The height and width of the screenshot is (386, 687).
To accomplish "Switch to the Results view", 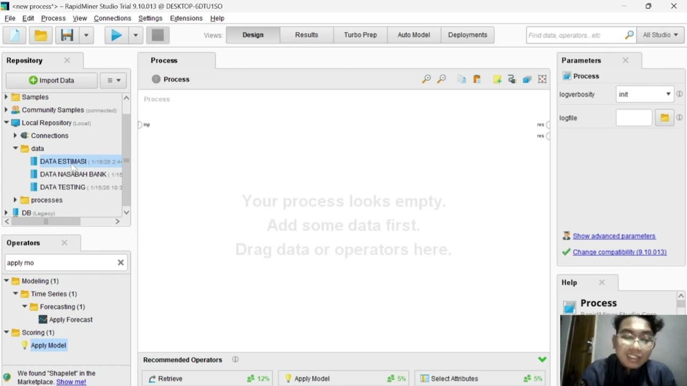I will [x=306, y=35].
